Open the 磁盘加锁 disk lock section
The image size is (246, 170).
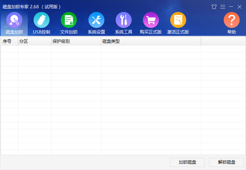click(14, 21)
